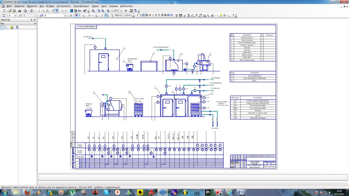Screen dimensions: 349x196
Task: Open the Инструменты menu
Action: point(64,6)
